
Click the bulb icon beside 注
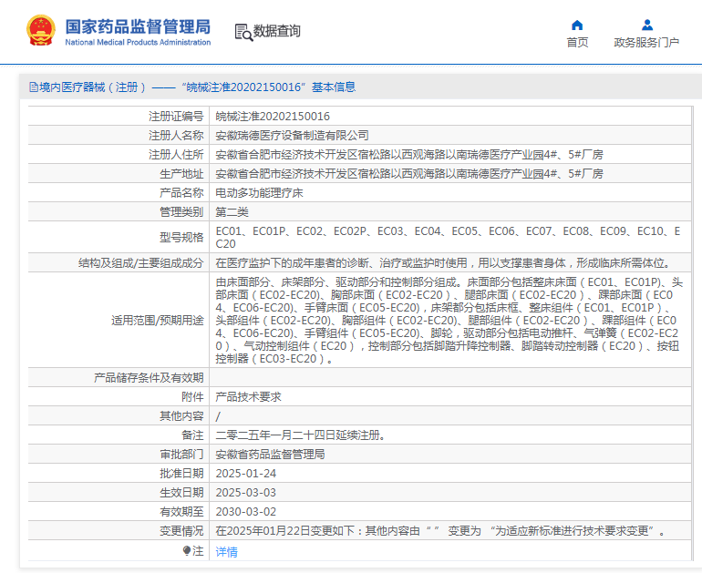(x=187, y=550)
